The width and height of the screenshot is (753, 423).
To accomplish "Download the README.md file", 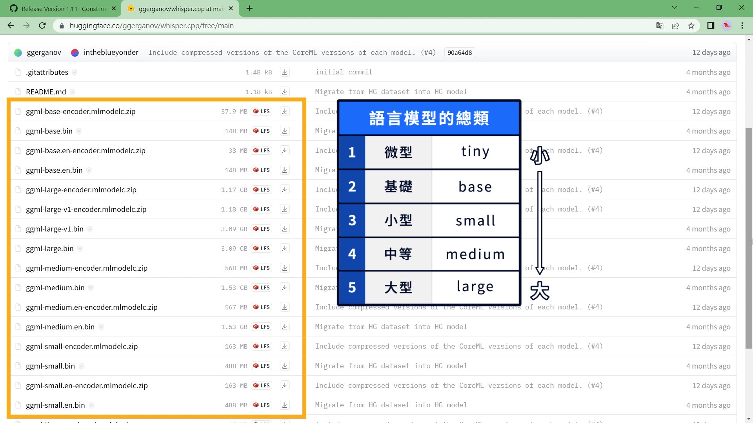I will [285, 92].
